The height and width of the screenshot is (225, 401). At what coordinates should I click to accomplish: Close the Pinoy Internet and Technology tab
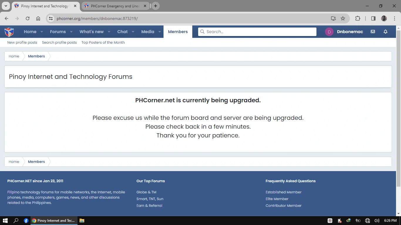point(75,6)
